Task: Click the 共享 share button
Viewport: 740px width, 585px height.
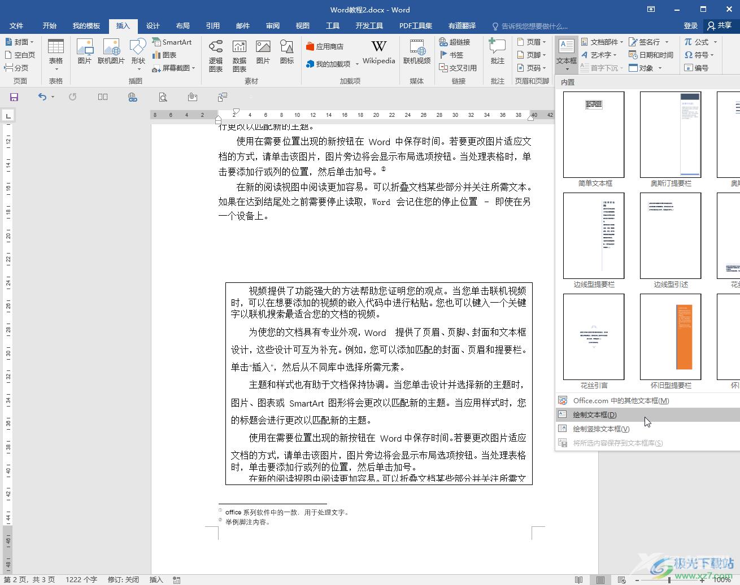Action: [x=720, y=25]
